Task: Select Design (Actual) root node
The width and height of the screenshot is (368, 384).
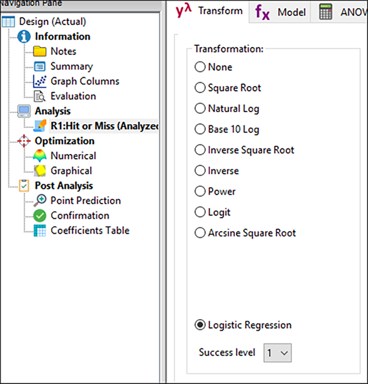Action: pos(52,22)
